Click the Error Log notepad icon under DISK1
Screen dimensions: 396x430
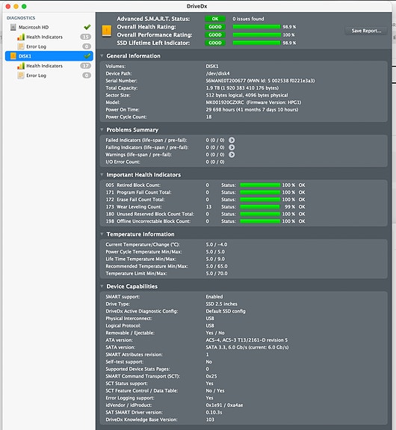pyautogui.click(x=21, y=76)
